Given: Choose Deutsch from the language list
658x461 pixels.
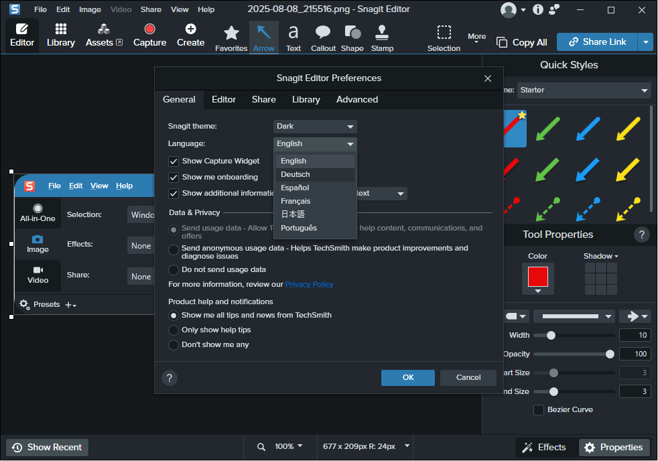Looking at the screenshot, I should tap(315, 174).
